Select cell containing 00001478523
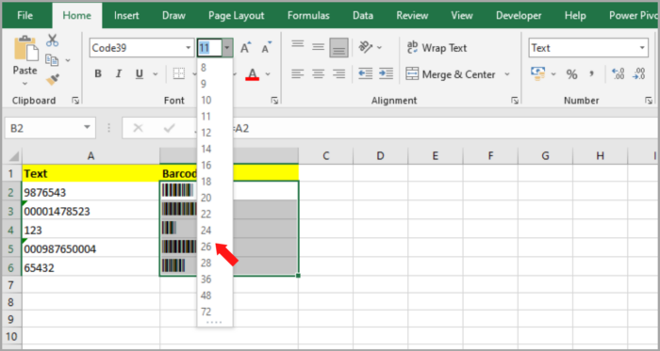 tap(91, 211)
